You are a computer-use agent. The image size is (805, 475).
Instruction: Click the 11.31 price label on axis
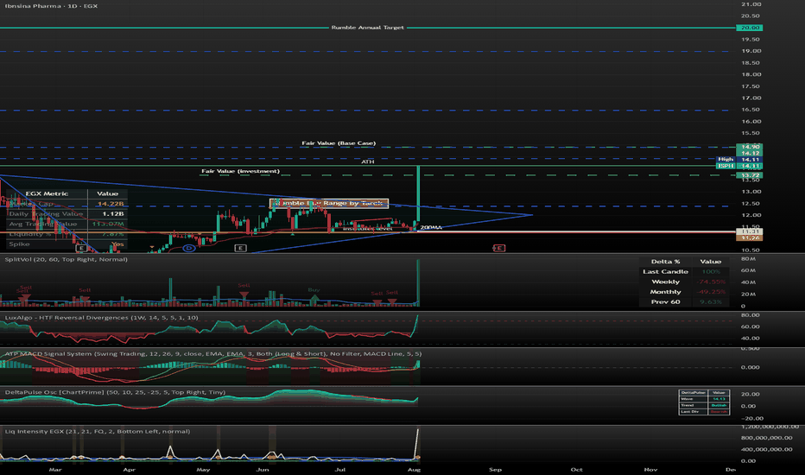tap(750, 231)
